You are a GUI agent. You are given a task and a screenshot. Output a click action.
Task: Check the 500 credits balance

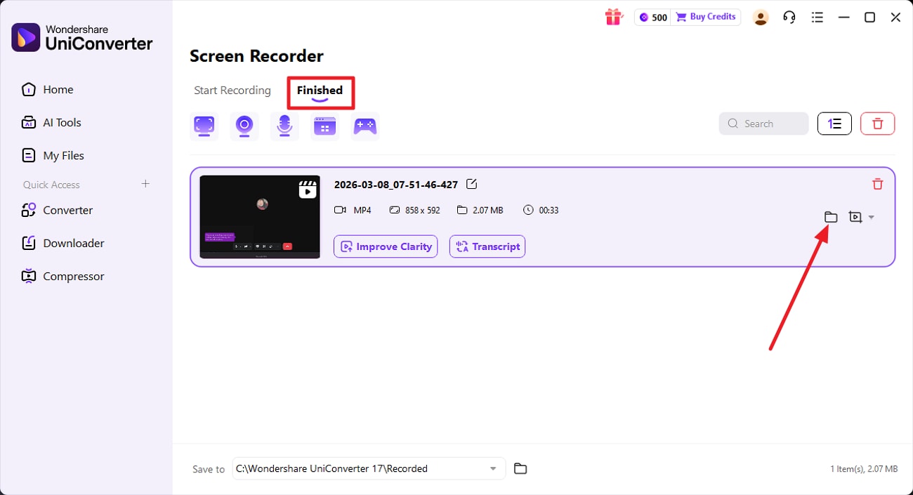click(652, 16)
